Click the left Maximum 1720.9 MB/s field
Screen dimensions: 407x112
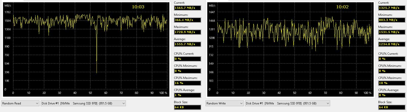point(187,32)
